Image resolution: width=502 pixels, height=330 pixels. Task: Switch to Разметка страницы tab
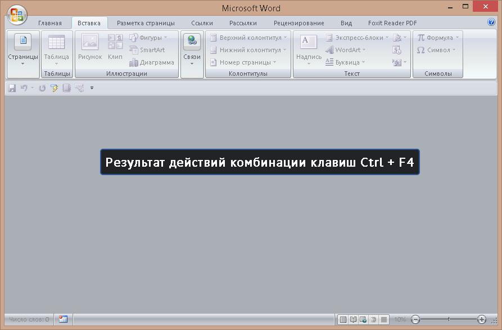click(146, 23)
